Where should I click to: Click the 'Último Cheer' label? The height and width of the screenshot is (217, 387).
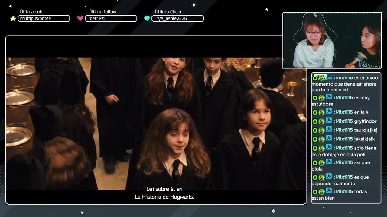[x=168, y=12]
